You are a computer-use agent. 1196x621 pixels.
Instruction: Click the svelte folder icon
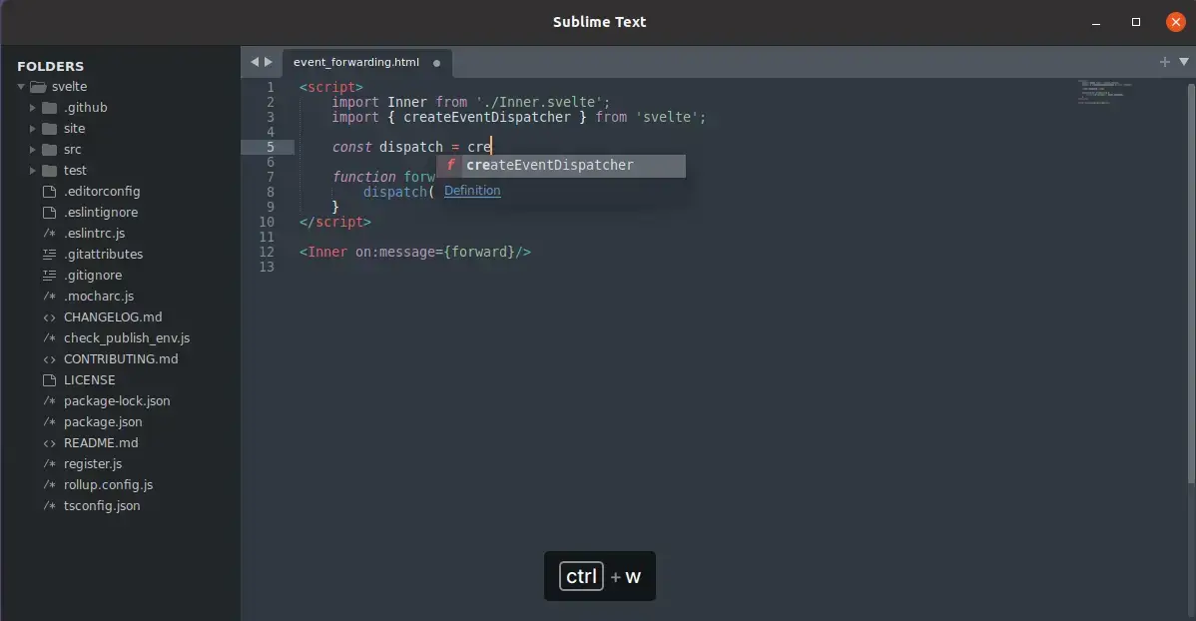pos(38,87)
